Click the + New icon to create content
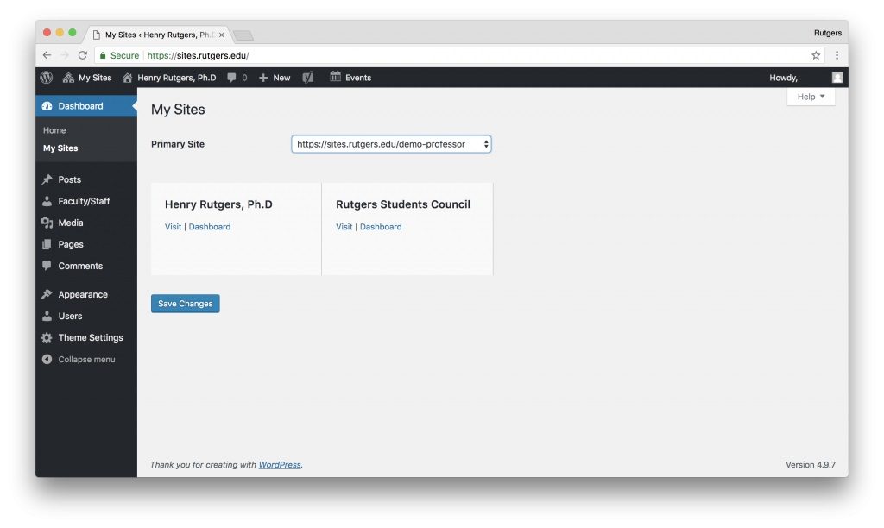 coord(263,78)
